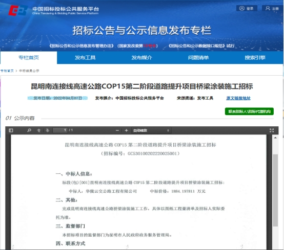Open the 原文链接地址 link

click(238, 98)
